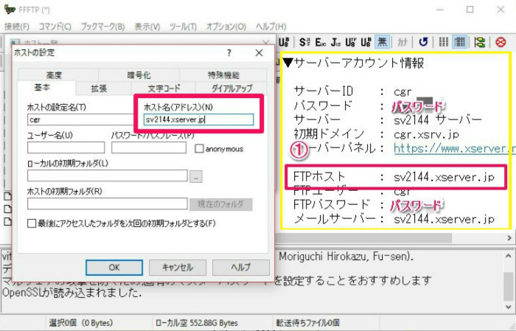Maximize the FFFTP window
The image size is (516, 331).
tap(470, 10)
